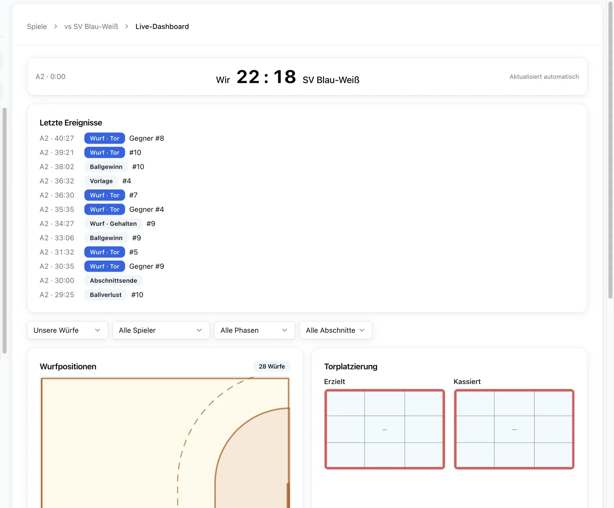Click Gegner #4 in the 35:35 event

(147, 209)
